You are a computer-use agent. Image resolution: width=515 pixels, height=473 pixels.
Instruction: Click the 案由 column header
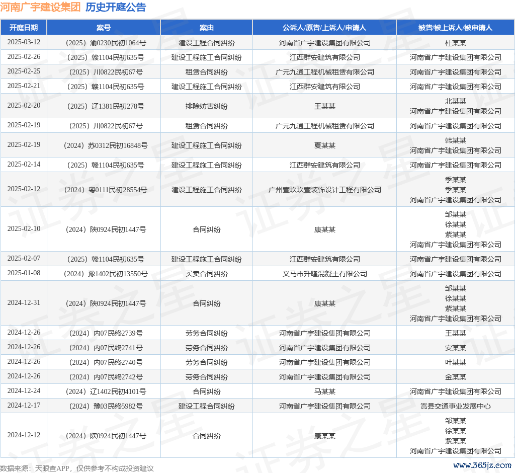206,28
